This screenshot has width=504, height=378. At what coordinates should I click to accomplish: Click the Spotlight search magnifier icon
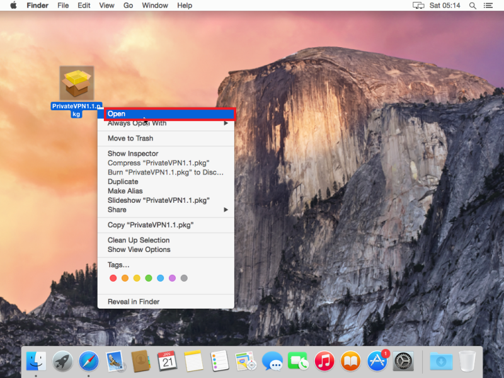(x=472, y=6)
